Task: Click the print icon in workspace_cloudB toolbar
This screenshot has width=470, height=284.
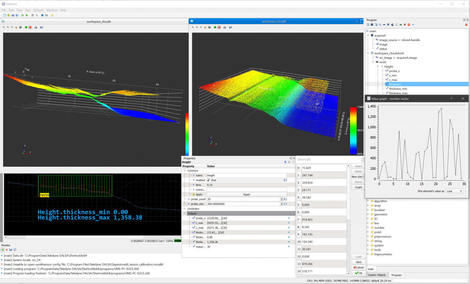Action: click(225, 27)
